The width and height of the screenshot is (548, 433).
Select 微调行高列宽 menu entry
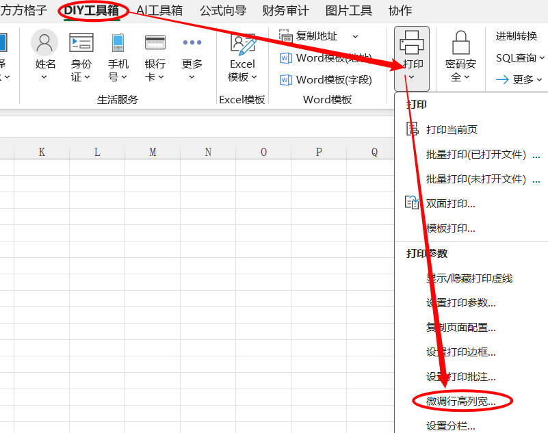coord(460,401)
